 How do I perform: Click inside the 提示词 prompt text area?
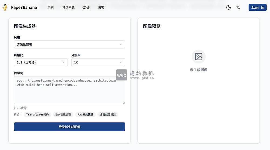[x=70, y=90]
